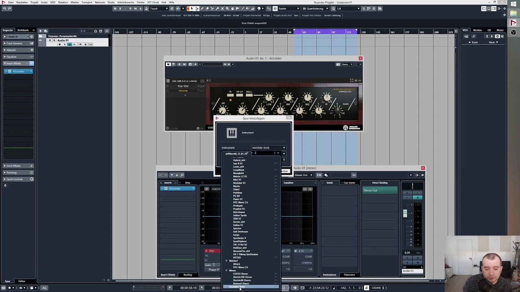This screenshot has height=292, width=520.
Task: Switch to the VSTi tab
Action: coord(466,30)
